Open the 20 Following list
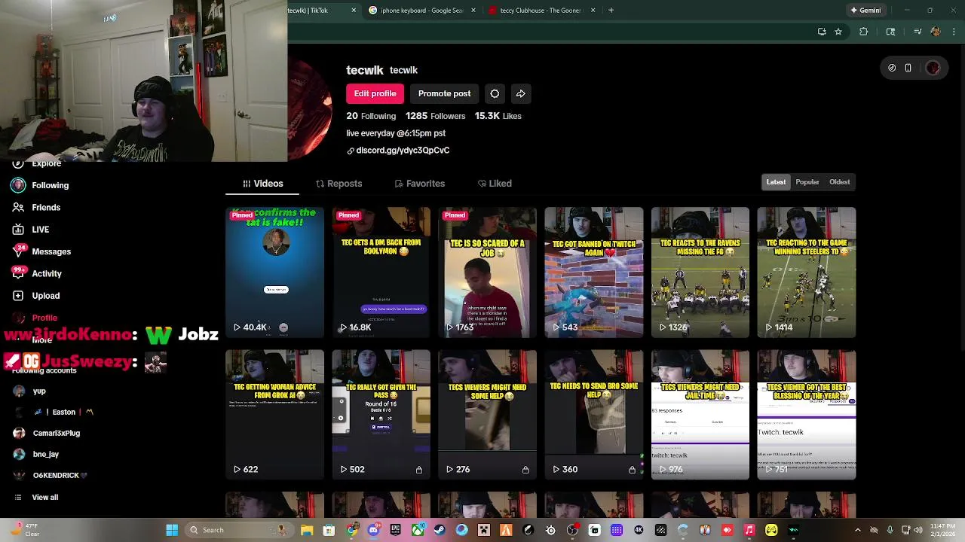This screenshot has width=965, height=542. [371, 116]
